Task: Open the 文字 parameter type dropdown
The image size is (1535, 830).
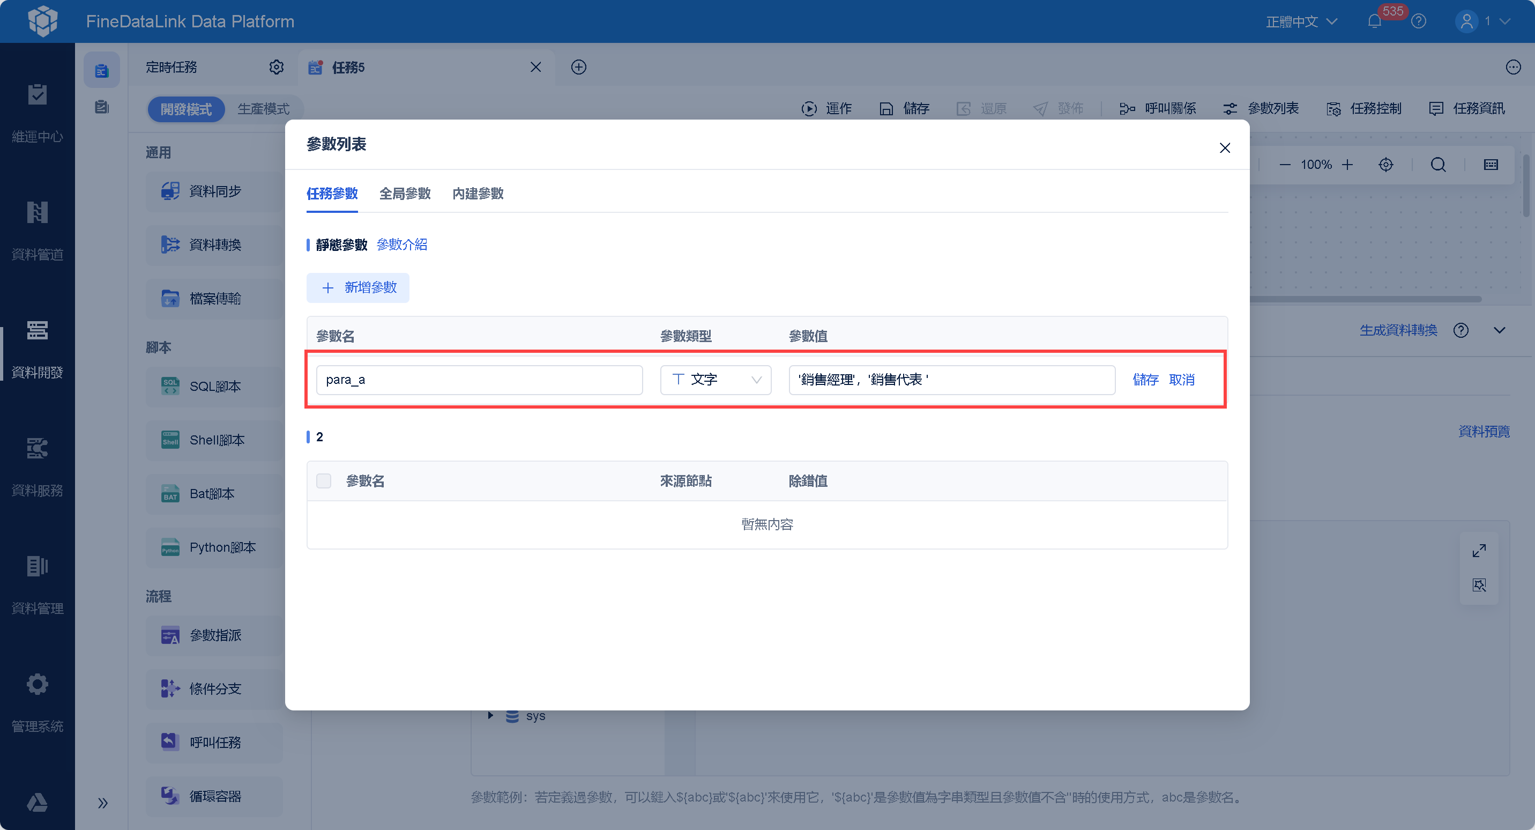Action: 715,380
